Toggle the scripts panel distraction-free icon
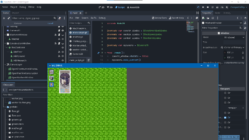Image resolution: width=249 pixels, height=140 pixels. click(198, 13)
